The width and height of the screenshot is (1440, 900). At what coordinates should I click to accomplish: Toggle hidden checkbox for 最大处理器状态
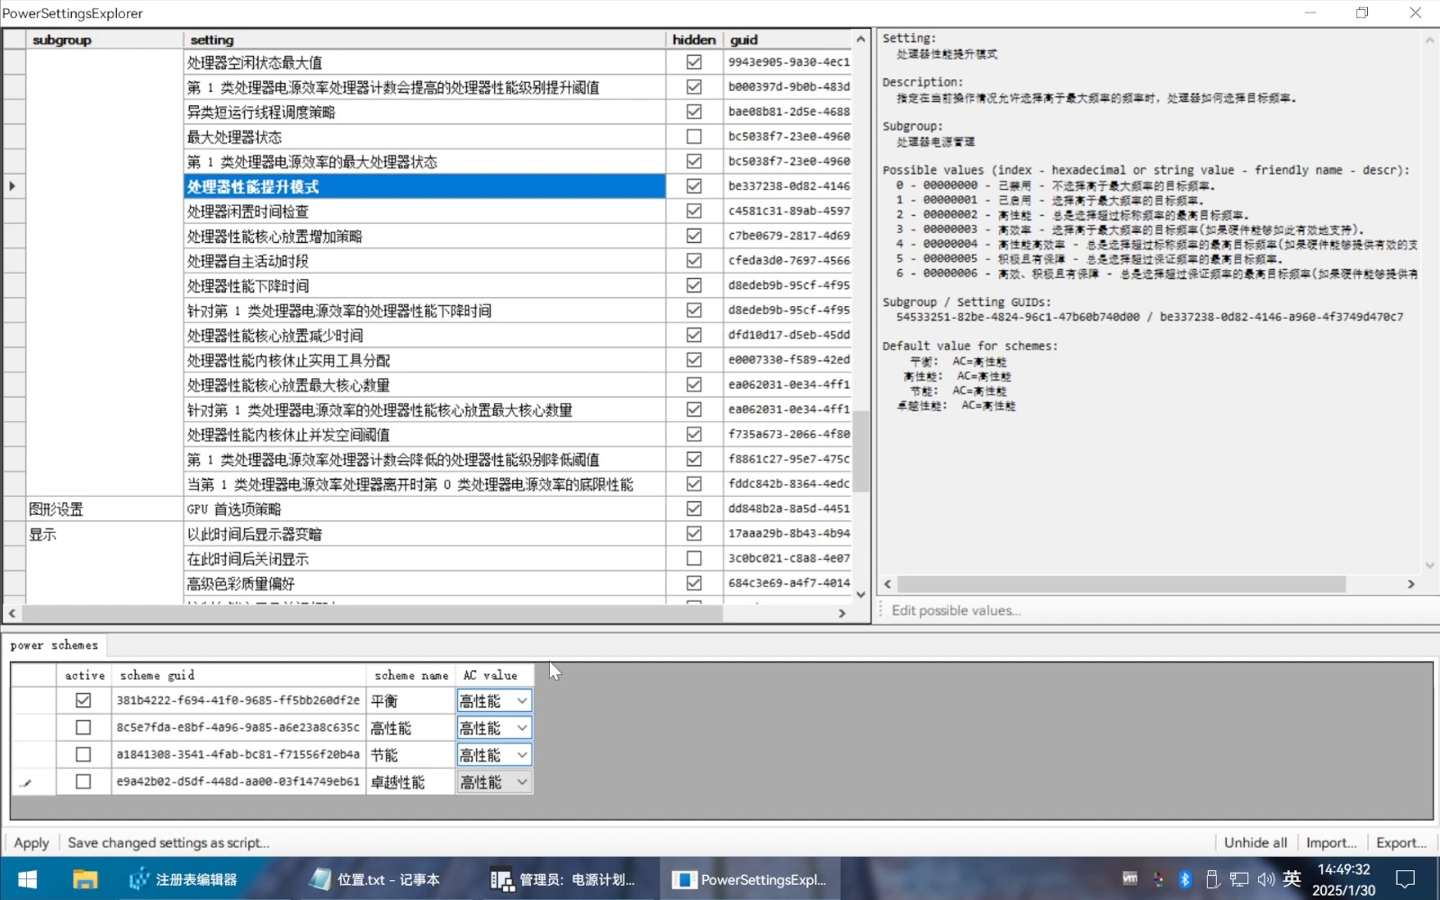pos(694,137)
